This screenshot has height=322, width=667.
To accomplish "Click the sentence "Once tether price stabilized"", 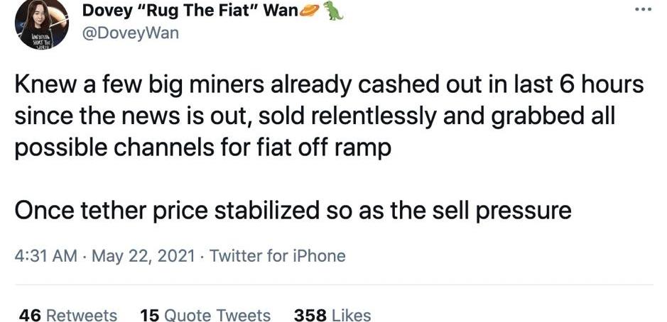I will pos(293,211).
